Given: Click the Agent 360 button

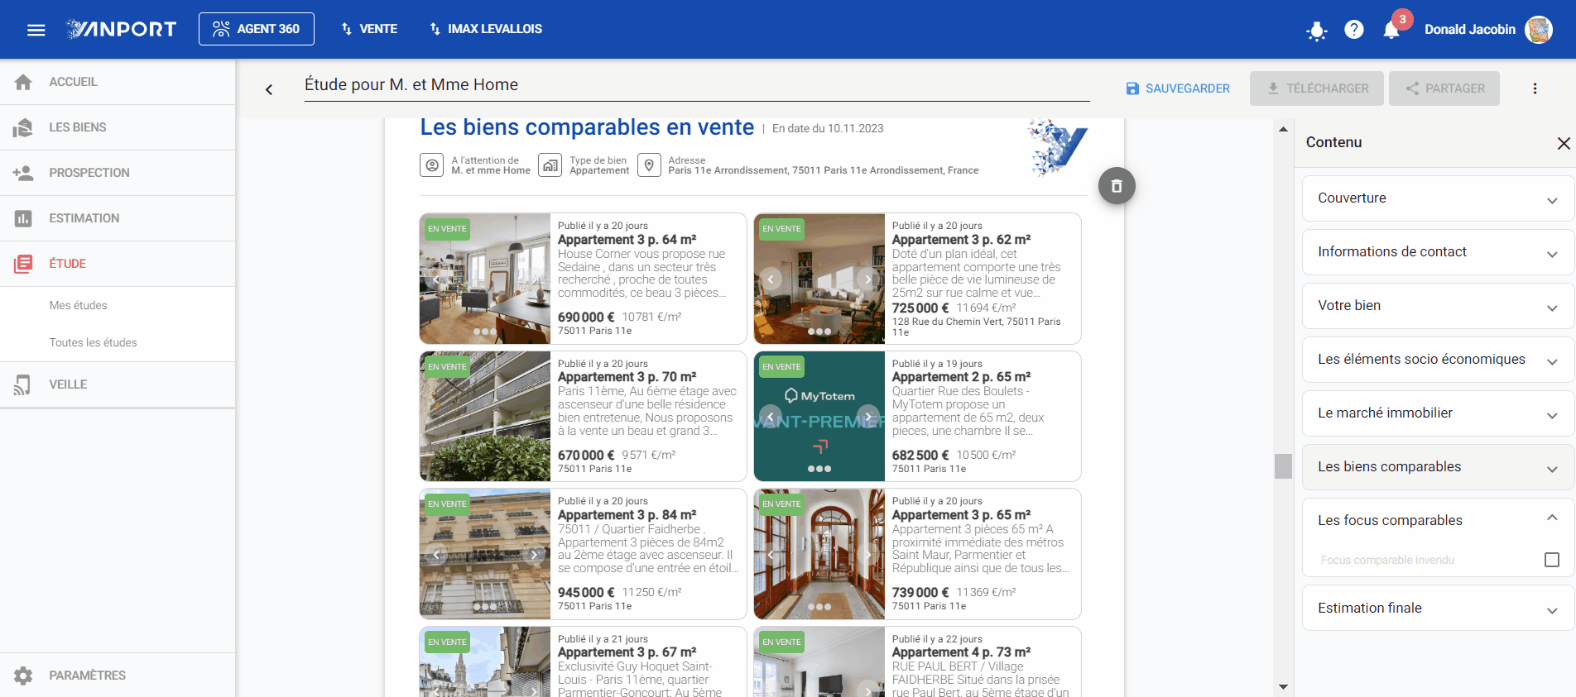Looking at the screenshot, I should pos(257,29).
